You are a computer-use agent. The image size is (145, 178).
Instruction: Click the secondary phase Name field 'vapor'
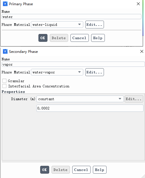click(x=73, y=64)
